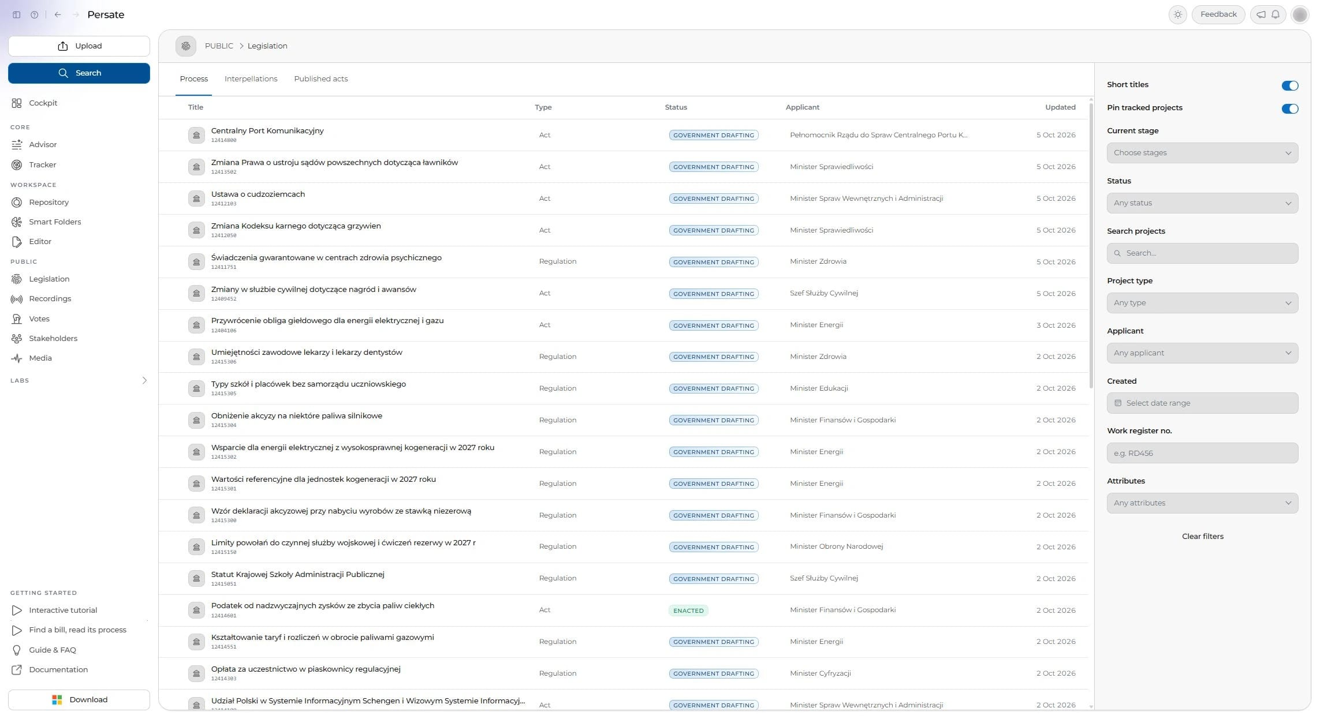1324x723 pixels.
Task: Open Opłata za uczestnictwo w piaskownicy regulacyjnej
Action: pyautogui.click(x=305, y=669)
